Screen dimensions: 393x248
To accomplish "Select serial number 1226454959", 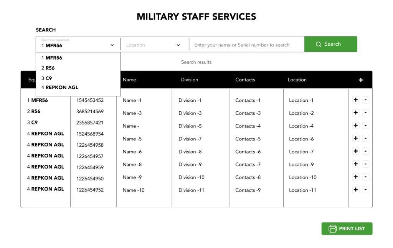I will click(90, 167).
